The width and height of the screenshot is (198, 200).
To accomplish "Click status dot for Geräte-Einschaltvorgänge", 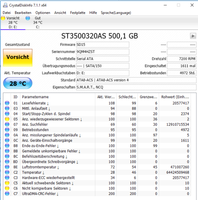I will (7, 140).
